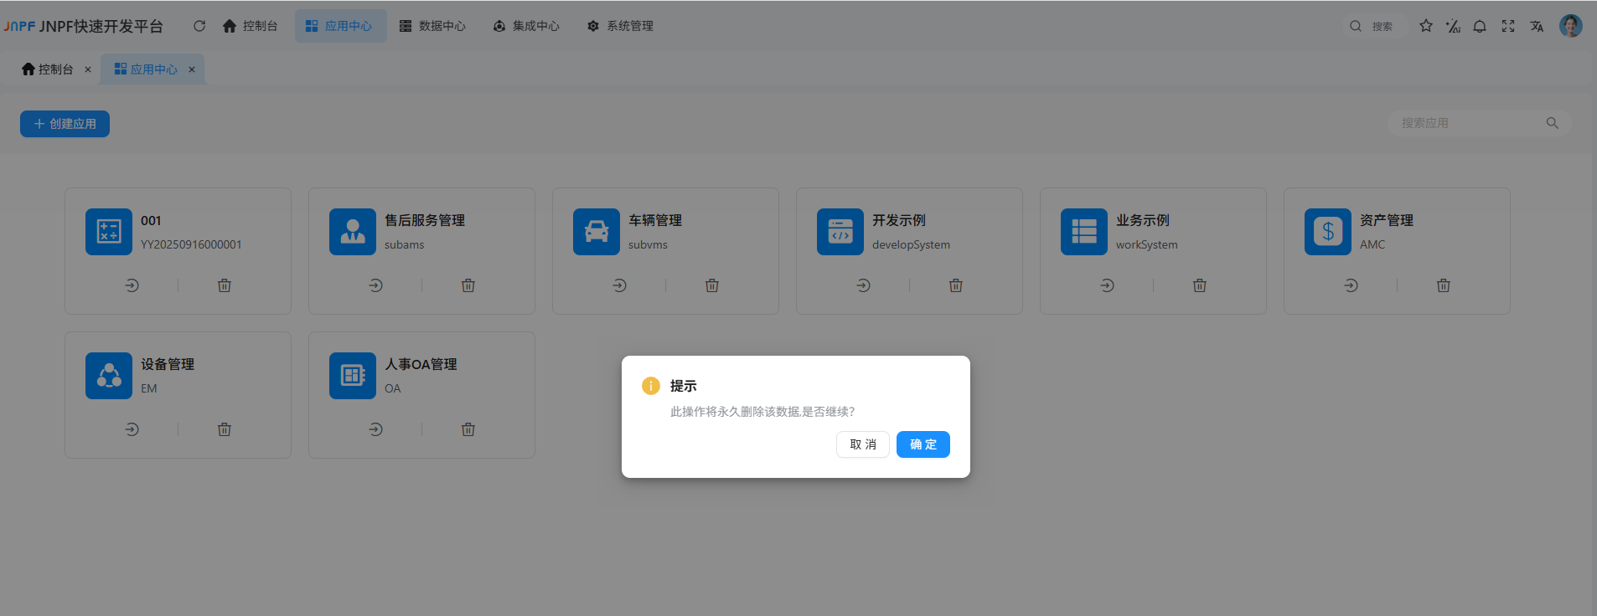Click the YY20250916000001 code text
The image size is (1597, 616).
[x=191, y=244]
